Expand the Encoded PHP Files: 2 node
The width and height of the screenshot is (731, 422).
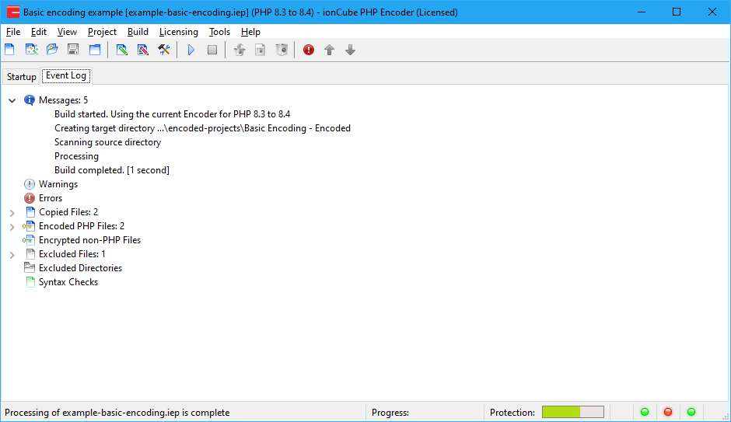tap(12, 226)
